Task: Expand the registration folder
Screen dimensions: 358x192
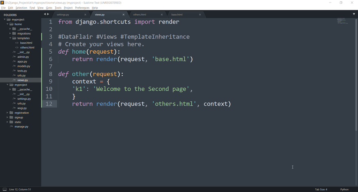Action: click(x=7, y=113)
